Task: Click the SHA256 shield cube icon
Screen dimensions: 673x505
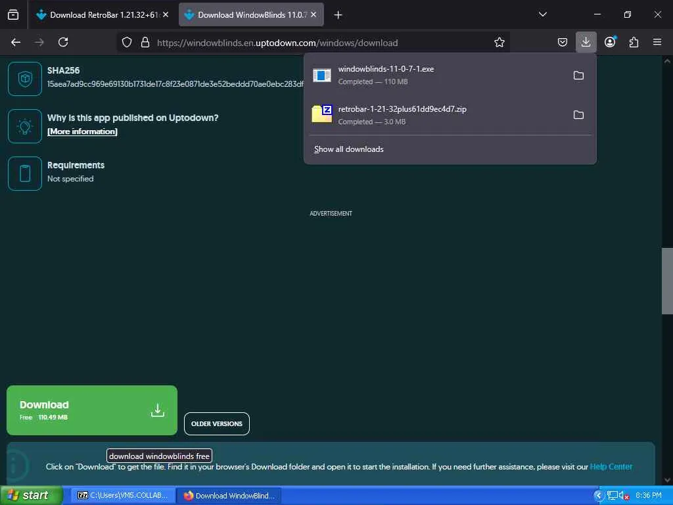Action: tap(25, 79)
